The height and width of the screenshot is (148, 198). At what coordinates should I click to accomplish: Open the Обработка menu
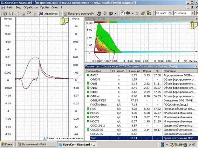click(30, 7)
